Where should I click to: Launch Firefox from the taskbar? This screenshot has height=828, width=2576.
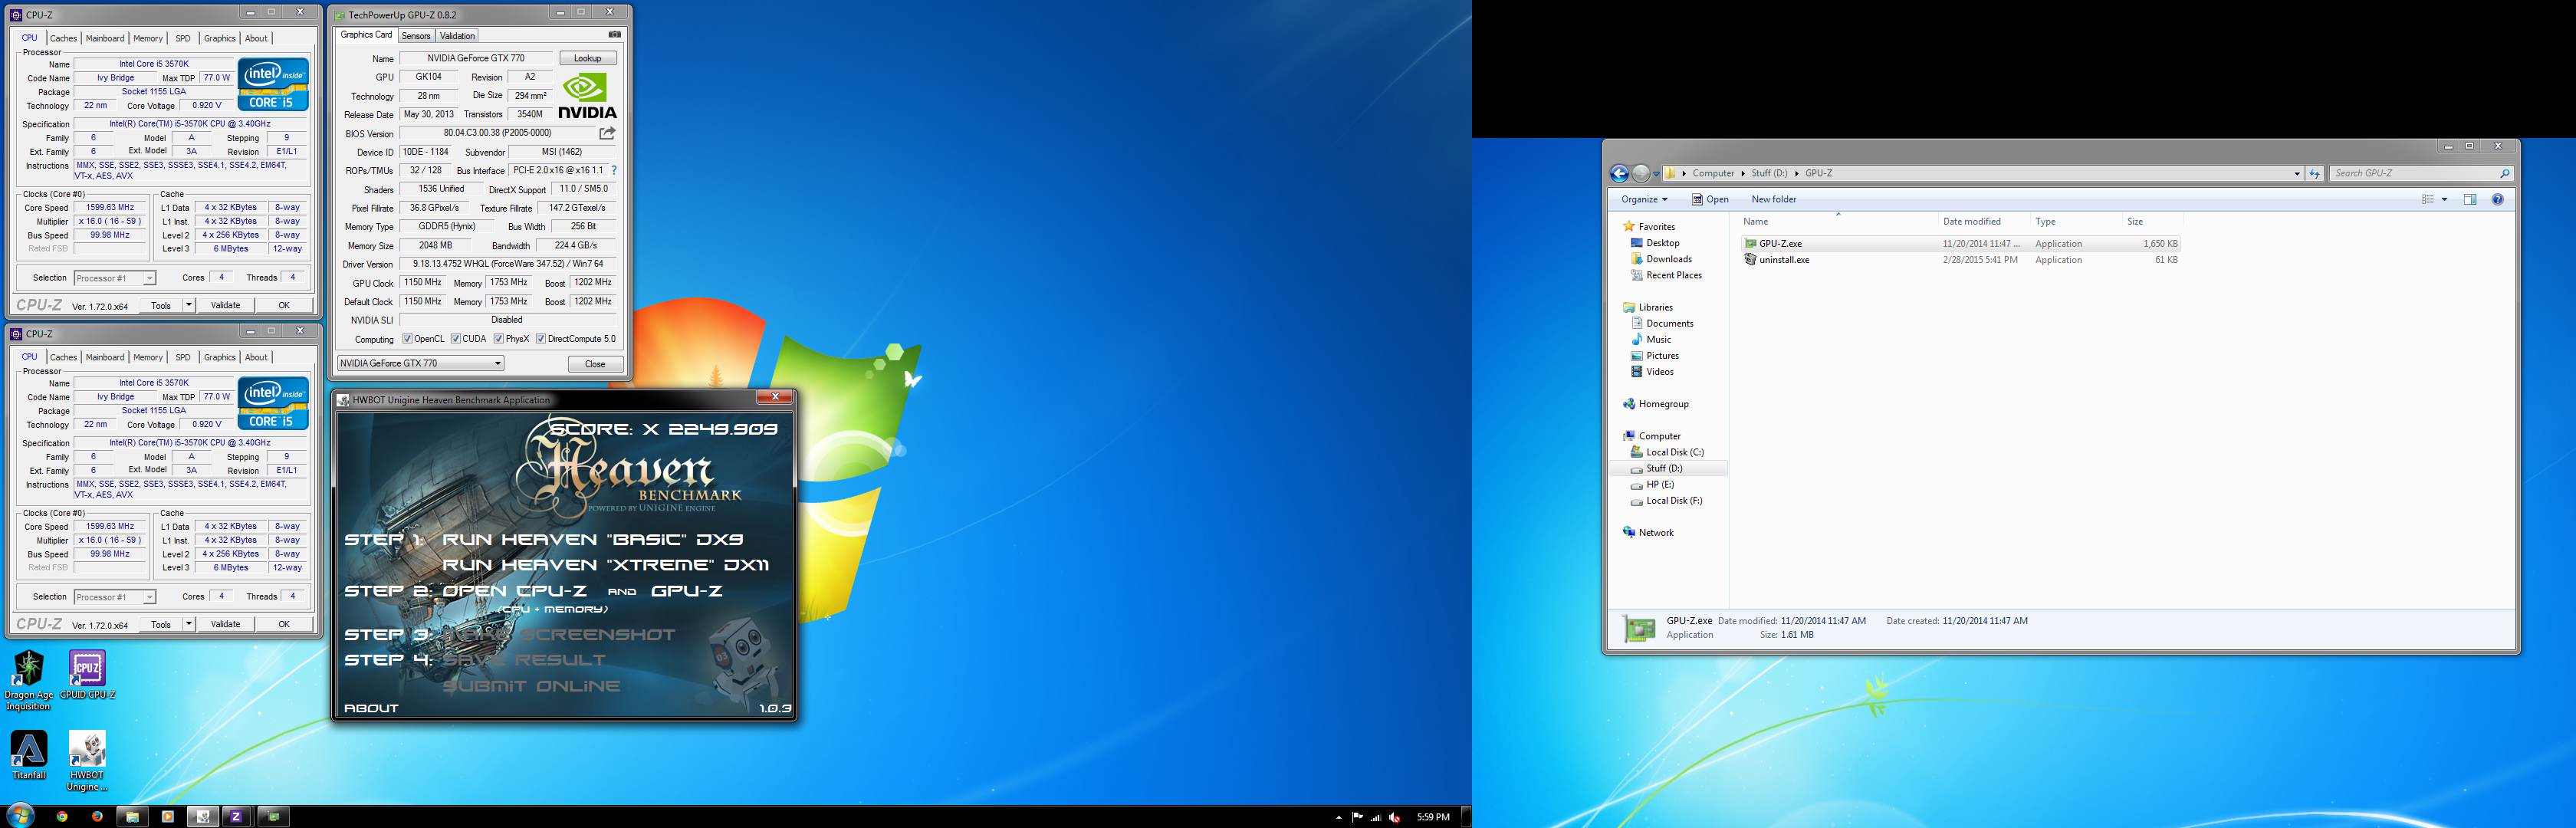pyautogui.click(x=97, y=816)
